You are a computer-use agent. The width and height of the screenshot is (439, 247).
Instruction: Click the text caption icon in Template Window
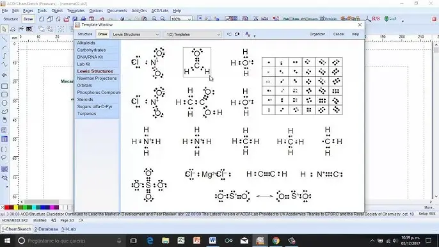click(248, 34)
